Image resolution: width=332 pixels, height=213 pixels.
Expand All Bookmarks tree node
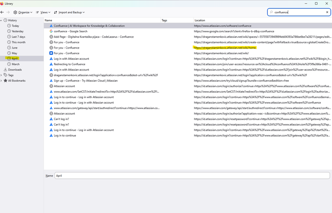(x=1, y=81)
